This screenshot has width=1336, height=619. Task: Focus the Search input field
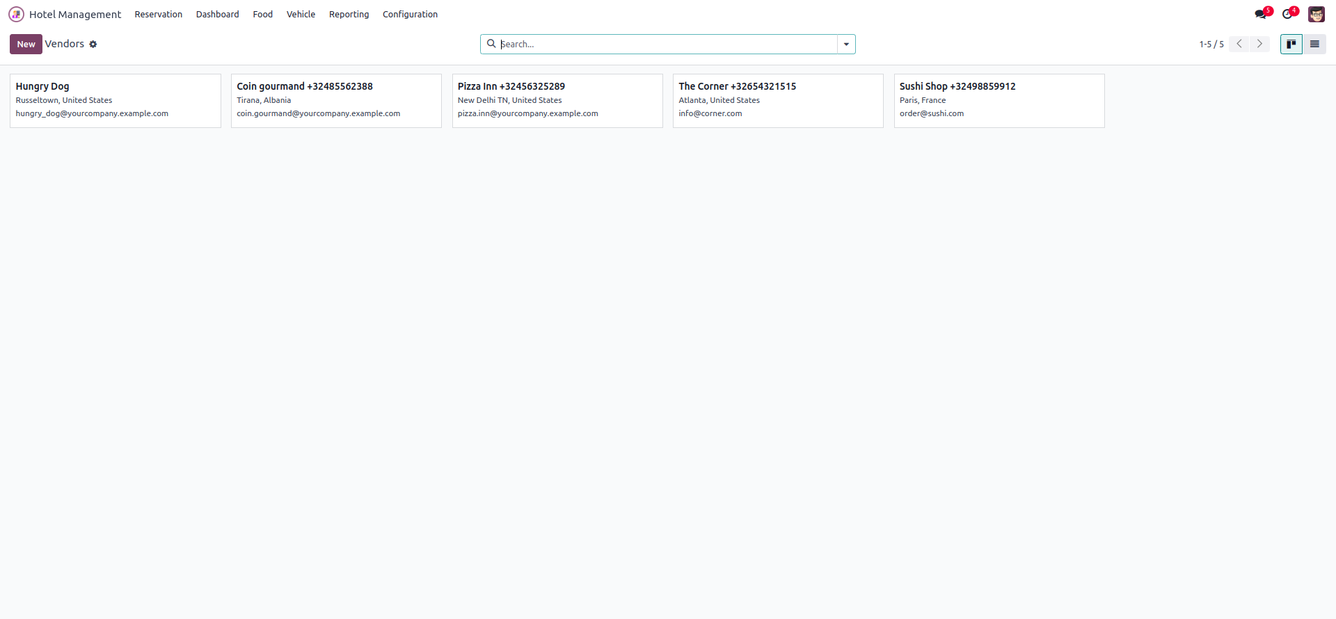click(x=668, y=44)
